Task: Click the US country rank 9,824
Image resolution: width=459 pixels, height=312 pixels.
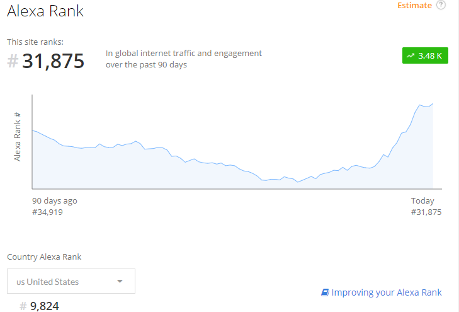Action: 44,306
